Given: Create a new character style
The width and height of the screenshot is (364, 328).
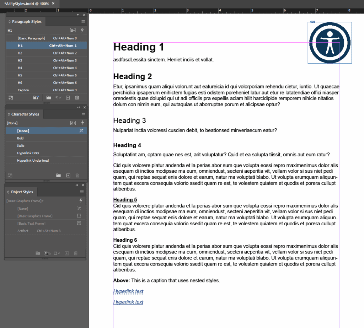Looking at the screenshot, I should click(68, 175).
